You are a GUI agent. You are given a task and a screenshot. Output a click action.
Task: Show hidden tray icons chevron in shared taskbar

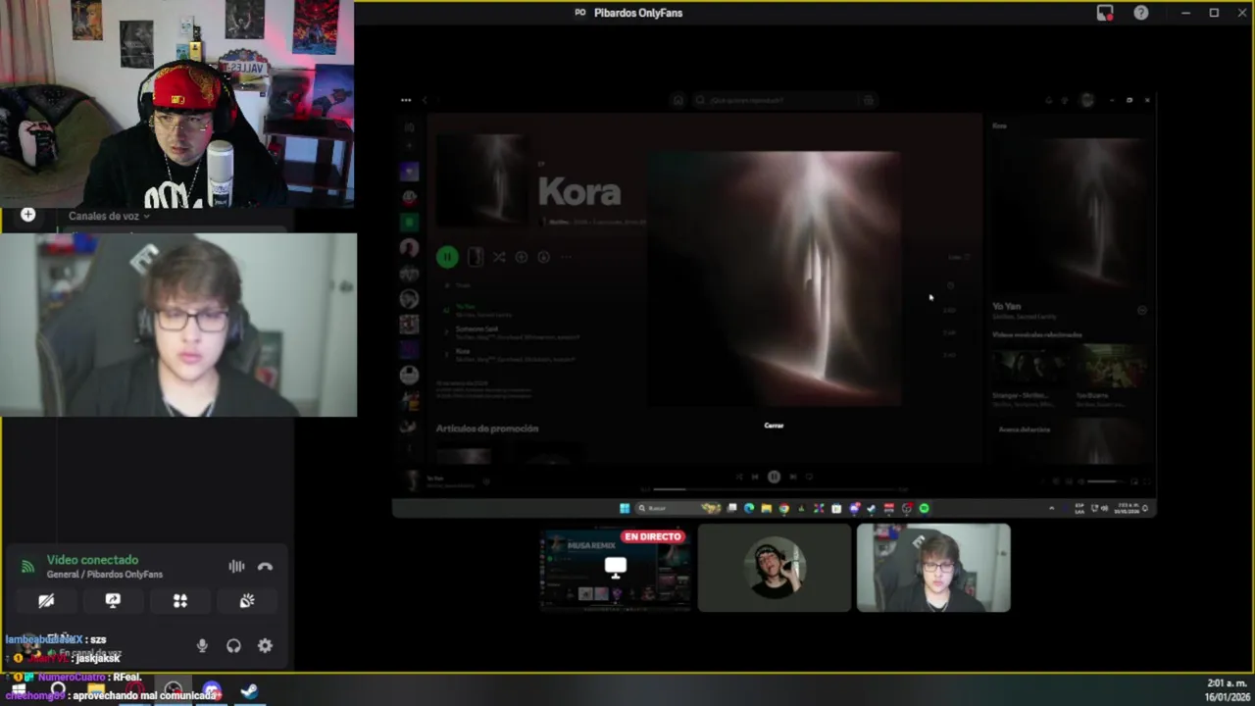point(1052,508)
